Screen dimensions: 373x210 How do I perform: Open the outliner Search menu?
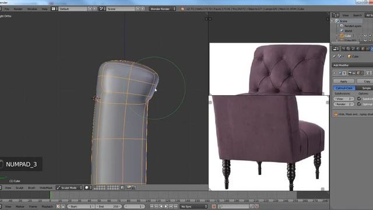pyautogui.click(x=357, y=15)
